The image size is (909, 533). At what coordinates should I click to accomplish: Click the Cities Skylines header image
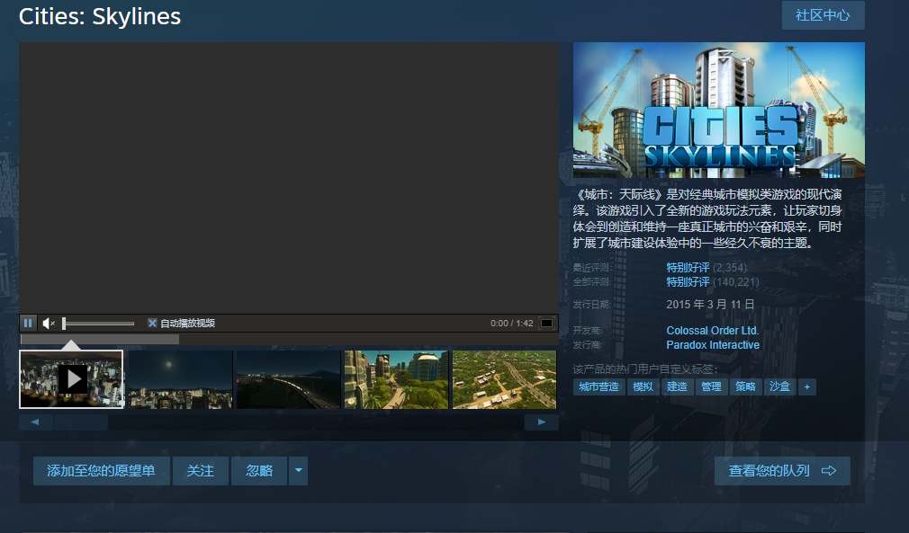tap(719, 110)
